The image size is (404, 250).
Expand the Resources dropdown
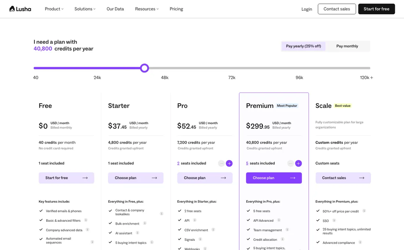(147, 9)
